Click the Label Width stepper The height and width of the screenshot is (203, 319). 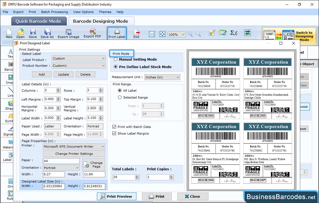58,118
